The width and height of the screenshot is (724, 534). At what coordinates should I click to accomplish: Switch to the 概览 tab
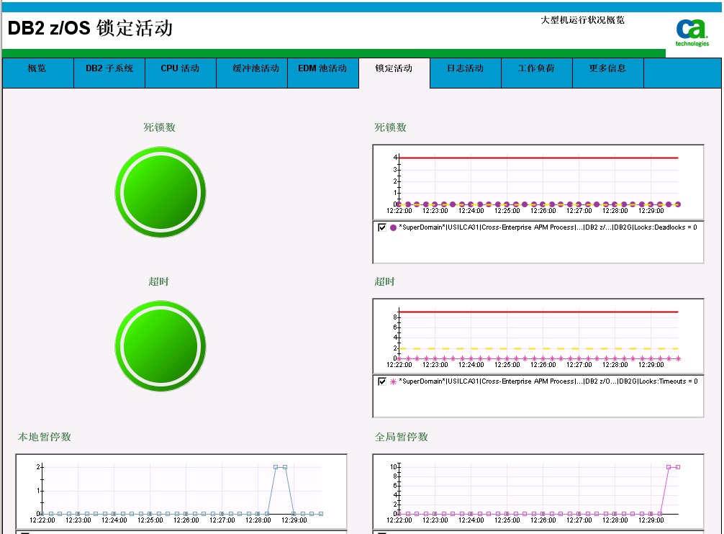pos(37,68)
